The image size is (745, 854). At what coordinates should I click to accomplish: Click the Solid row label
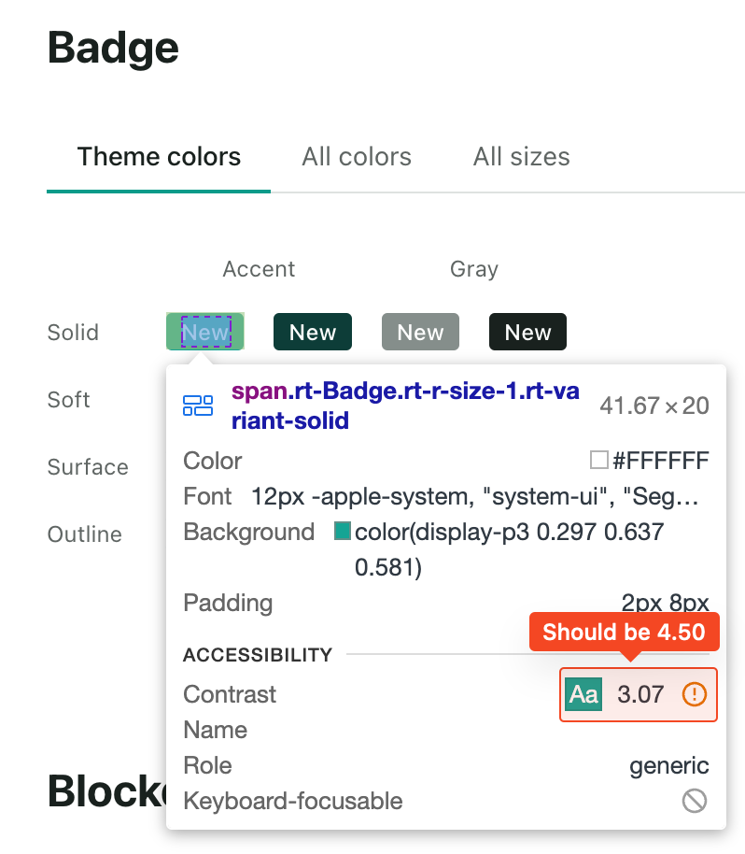tap(73, 332)
